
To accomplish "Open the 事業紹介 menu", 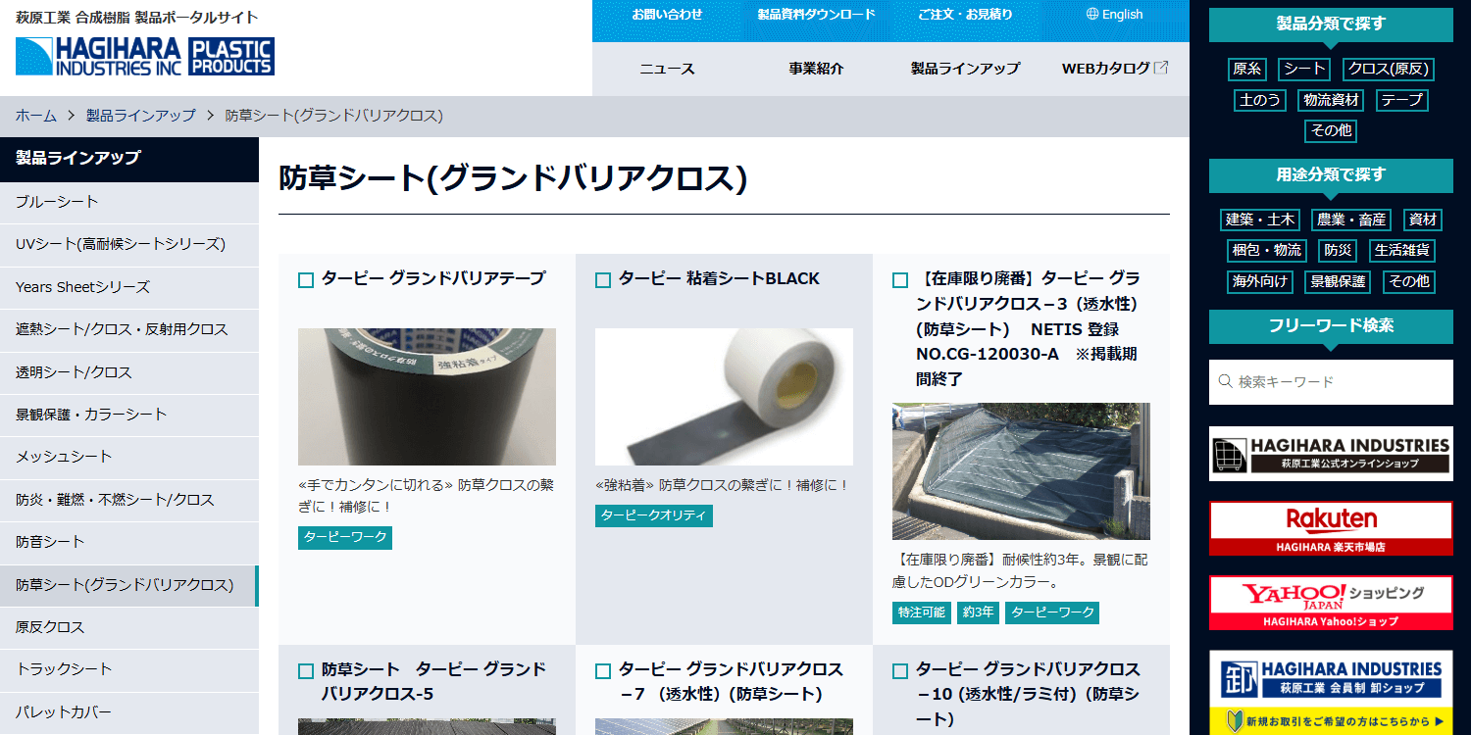I will [x=816, y=69].
